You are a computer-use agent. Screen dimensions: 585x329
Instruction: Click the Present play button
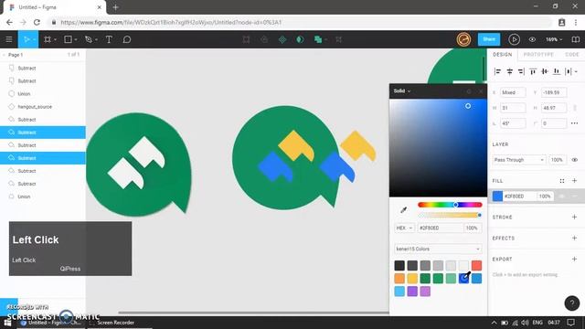coord(514,39)
